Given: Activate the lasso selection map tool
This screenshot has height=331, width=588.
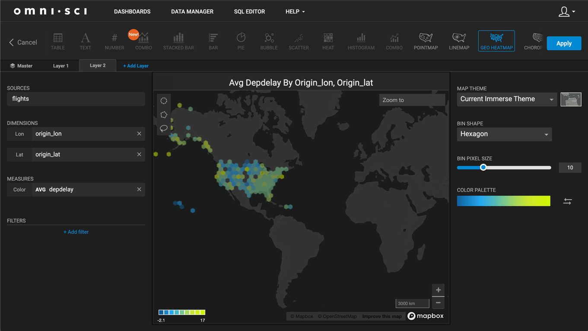Looking at the screenshot, I should coord(164,128).
